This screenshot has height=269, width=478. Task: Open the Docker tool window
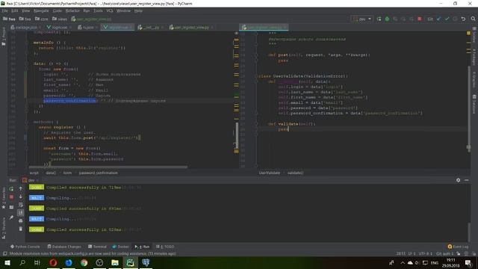pos(121,247)
